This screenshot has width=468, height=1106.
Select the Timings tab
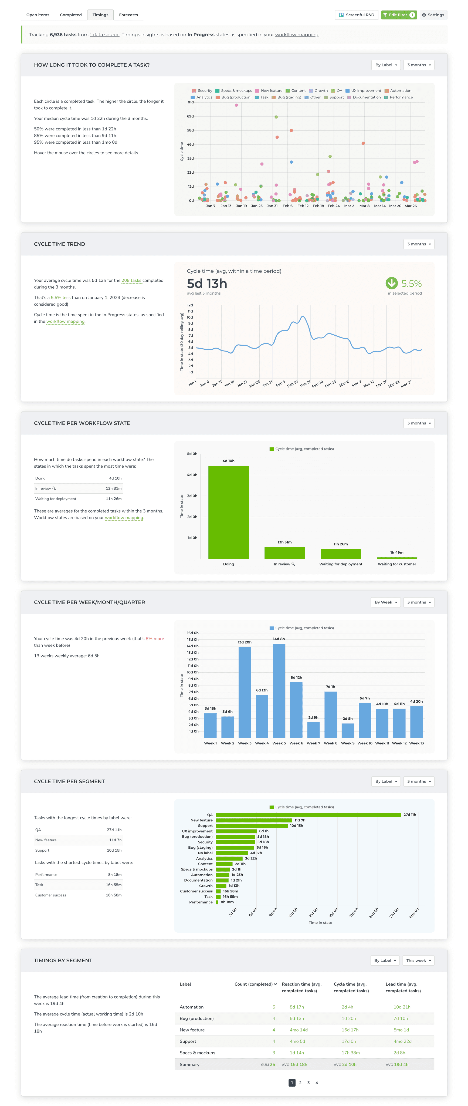pos(100,15)
